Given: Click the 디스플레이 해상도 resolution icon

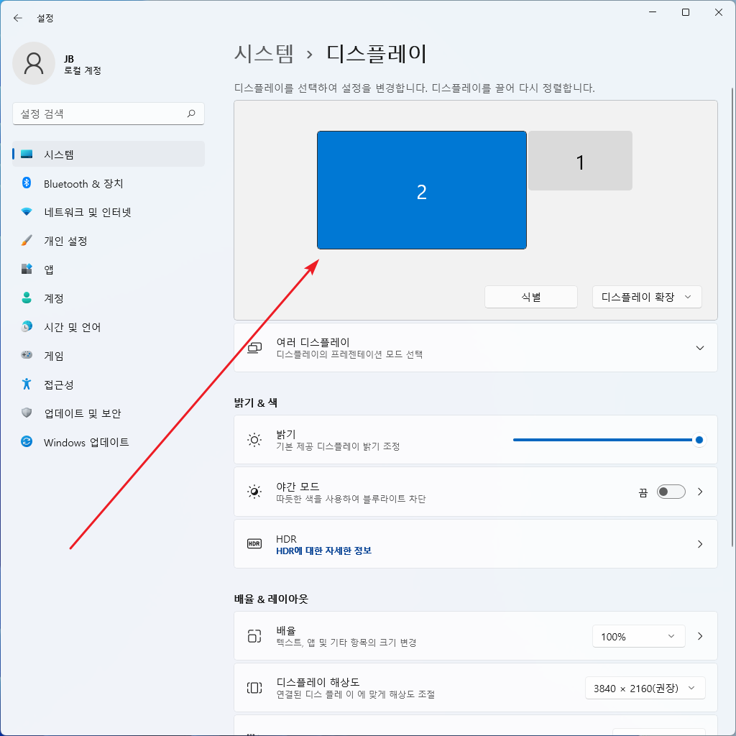Looking at the screenshot, I should (x=254, y=688).
